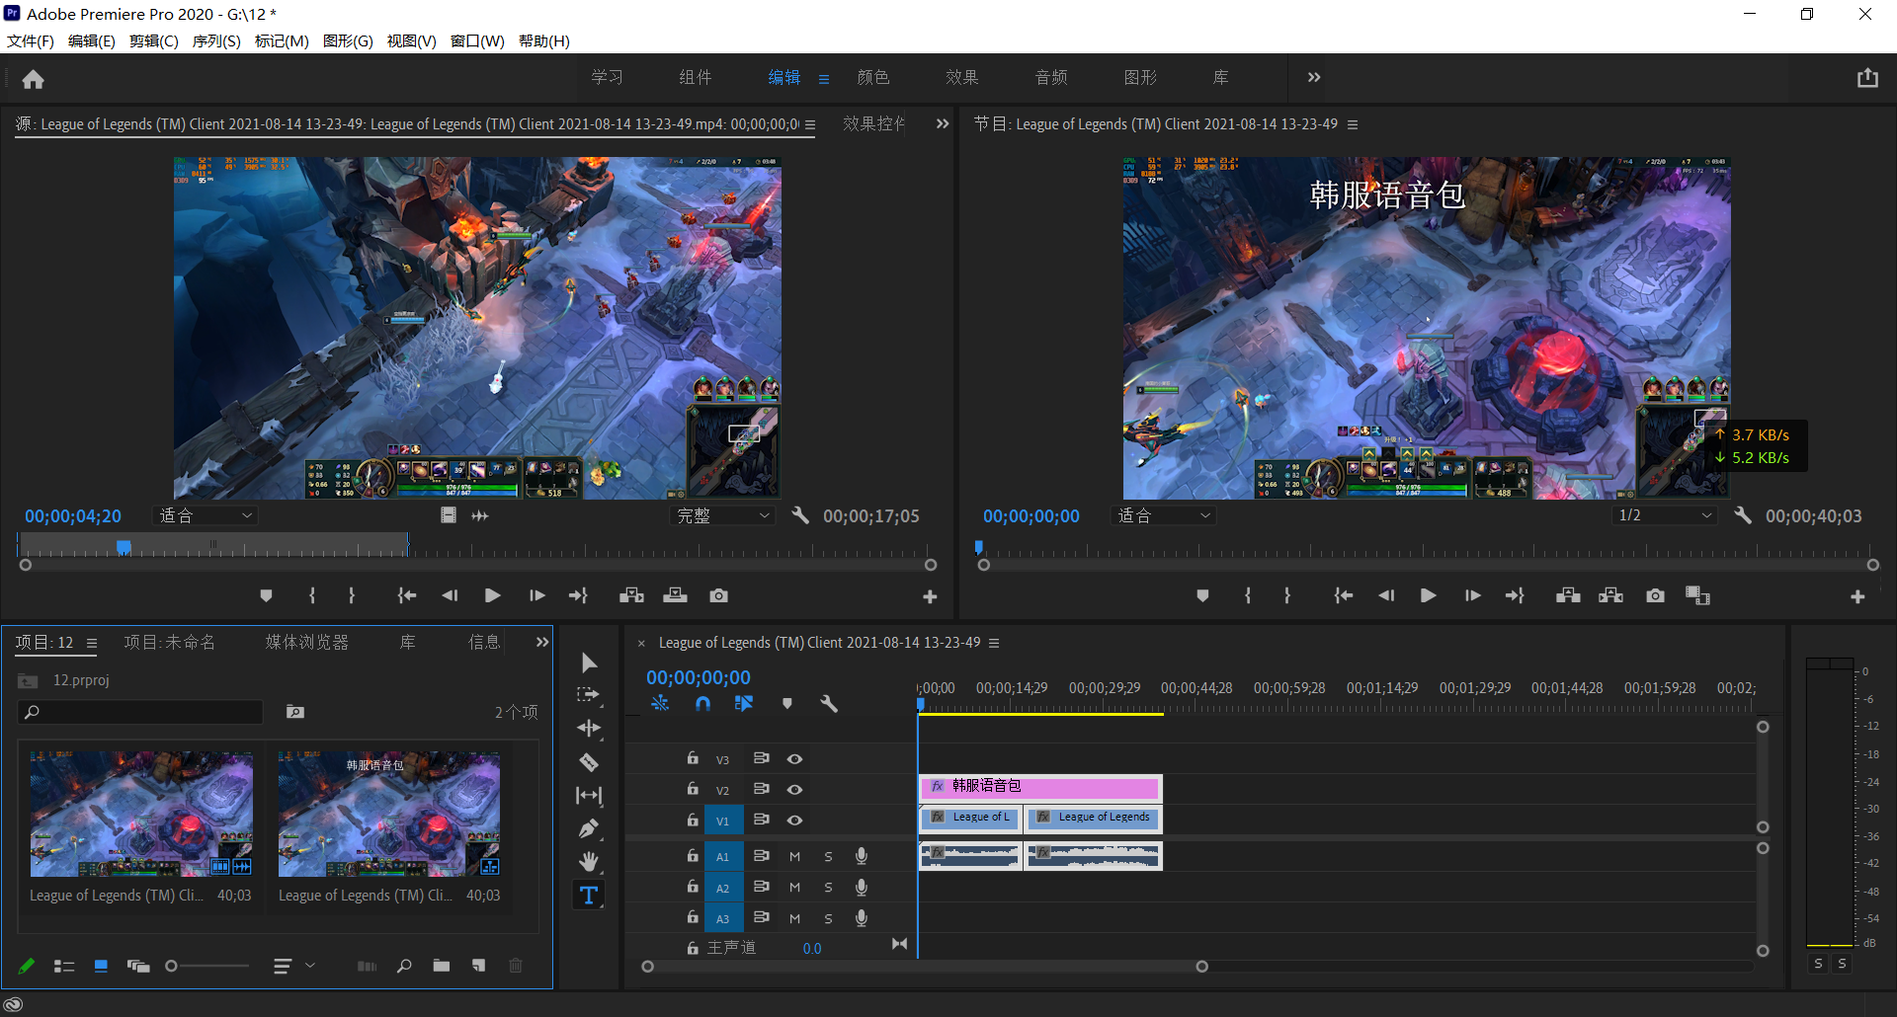This screenshot has height=1017, width=1897.
Task: Open Comparison View in Program monitor
Action: click(x=1698, y=595)
